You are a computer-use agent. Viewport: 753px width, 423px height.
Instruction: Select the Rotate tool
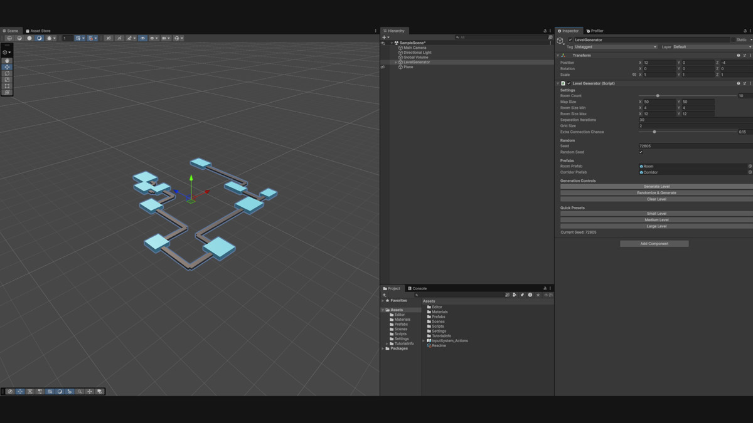pyautogui.click(x=8, y=73)
